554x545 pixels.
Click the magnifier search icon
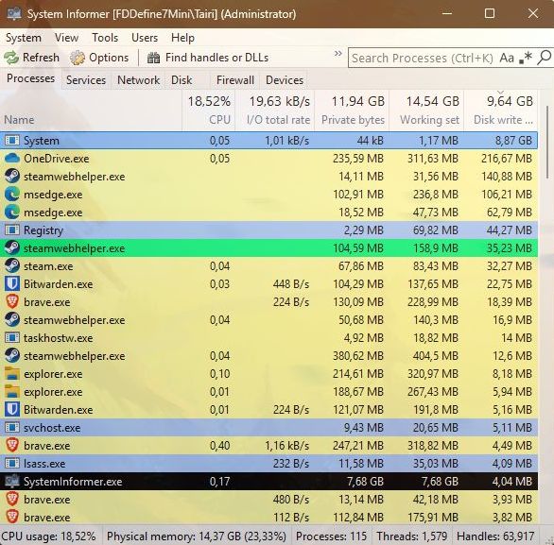(x=545, y=58)
